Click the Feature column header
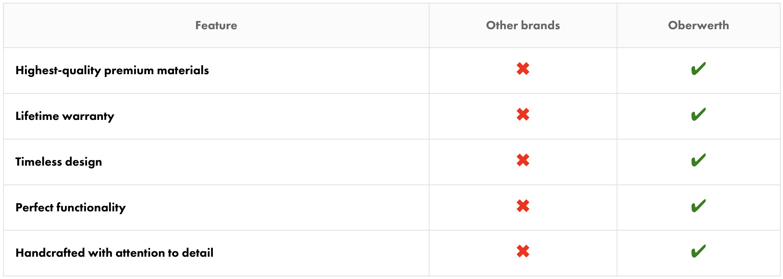783x279 pixels. (x=216, y=25)
